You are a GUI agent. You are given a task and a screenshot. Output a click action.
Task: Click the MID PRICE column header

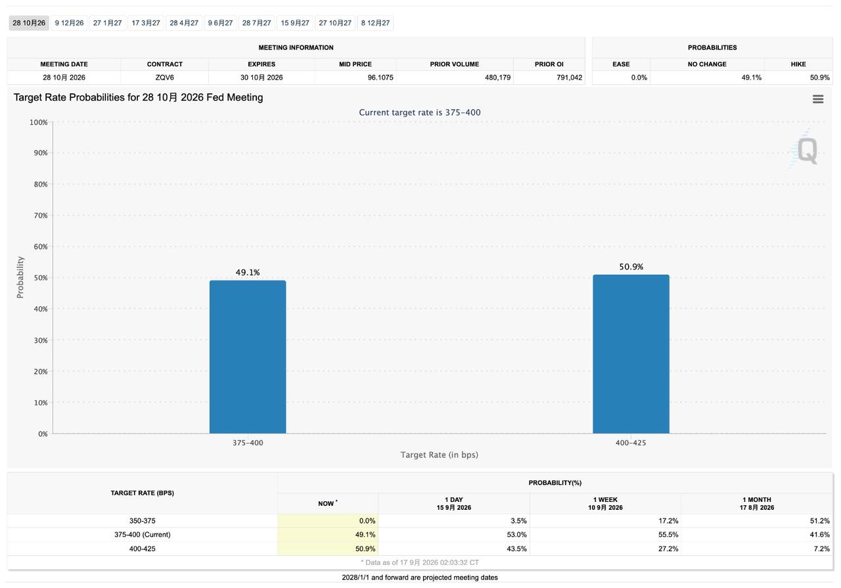355,64
